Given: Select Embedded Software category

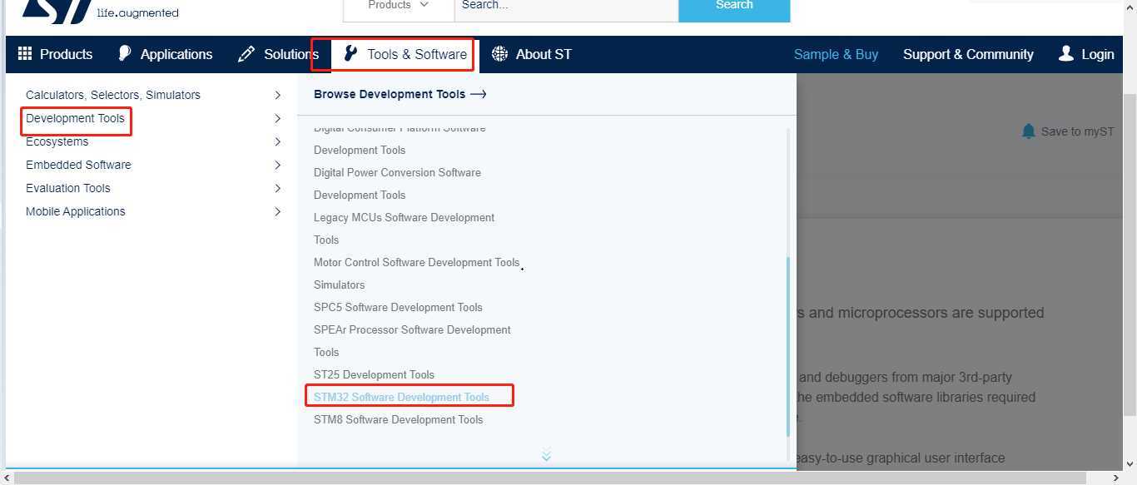Looking at the screenshot, I should (78, 165).
